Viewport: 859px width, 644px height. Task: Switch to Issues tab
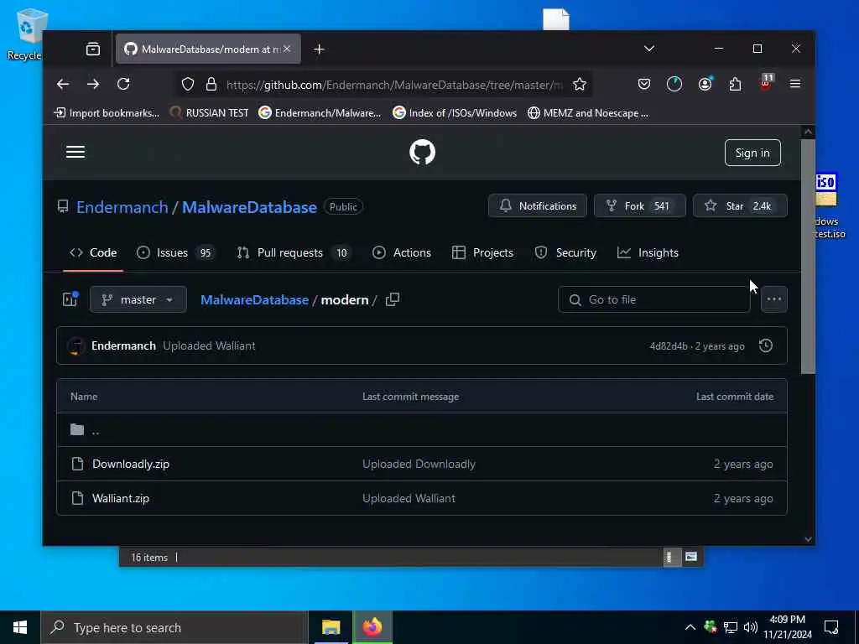(175, 252)
